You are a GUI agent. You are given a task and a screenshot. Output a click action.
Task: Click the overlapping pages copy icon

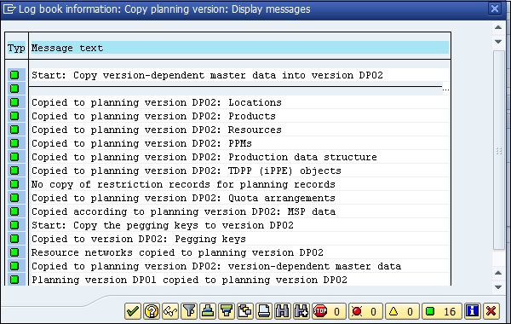tap(245, 311)
